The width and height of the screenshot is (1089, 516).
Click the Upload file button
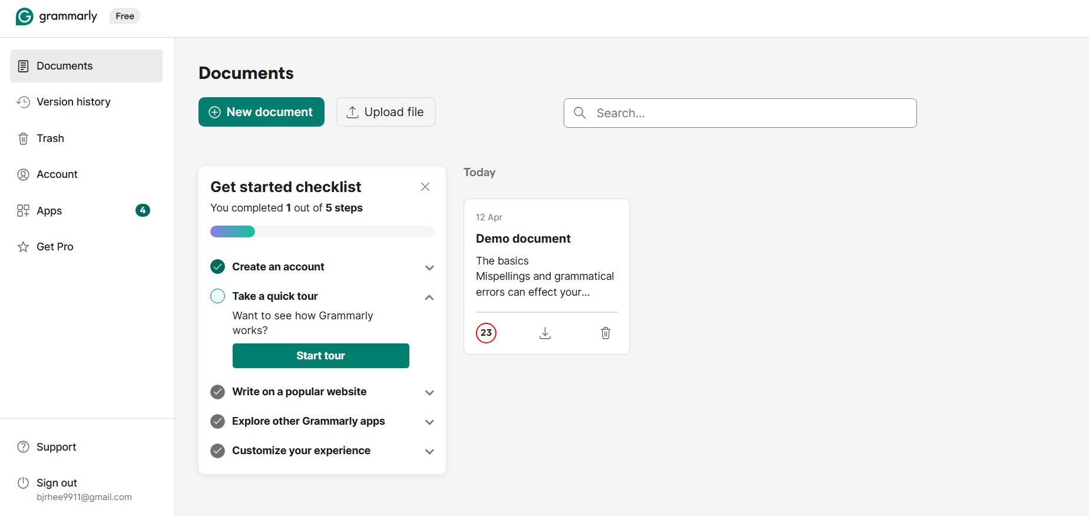386,112
